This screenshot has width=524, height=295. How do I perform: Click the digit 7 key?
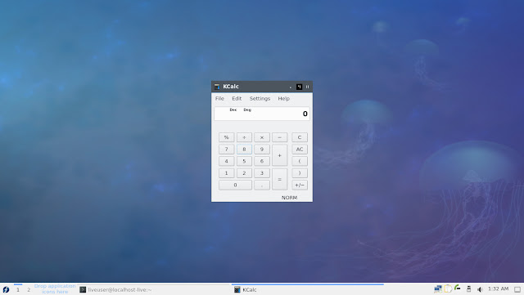[226, 150]
